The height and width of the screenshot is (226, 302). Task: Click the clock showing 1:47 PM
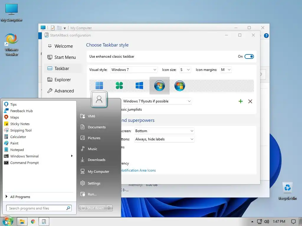tap(279, 222)
